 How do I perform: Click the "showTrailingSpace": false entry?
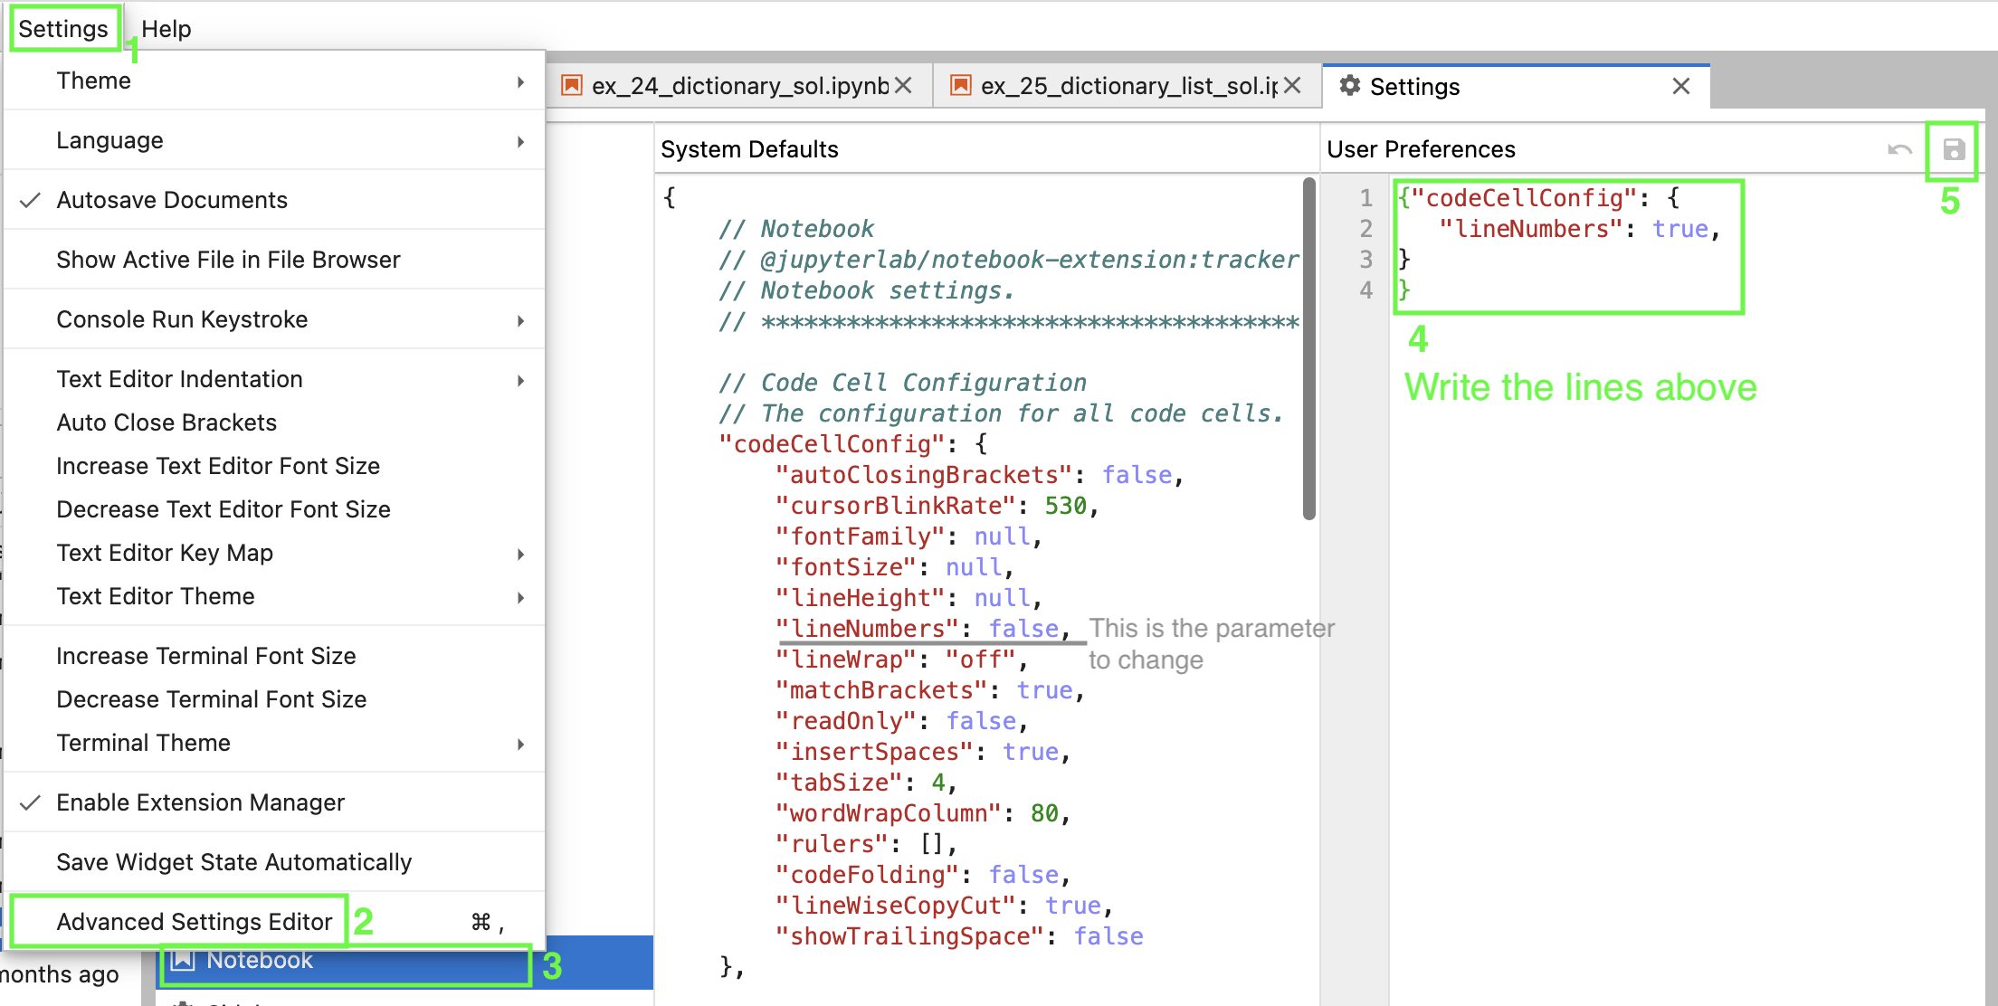[959, 936]
